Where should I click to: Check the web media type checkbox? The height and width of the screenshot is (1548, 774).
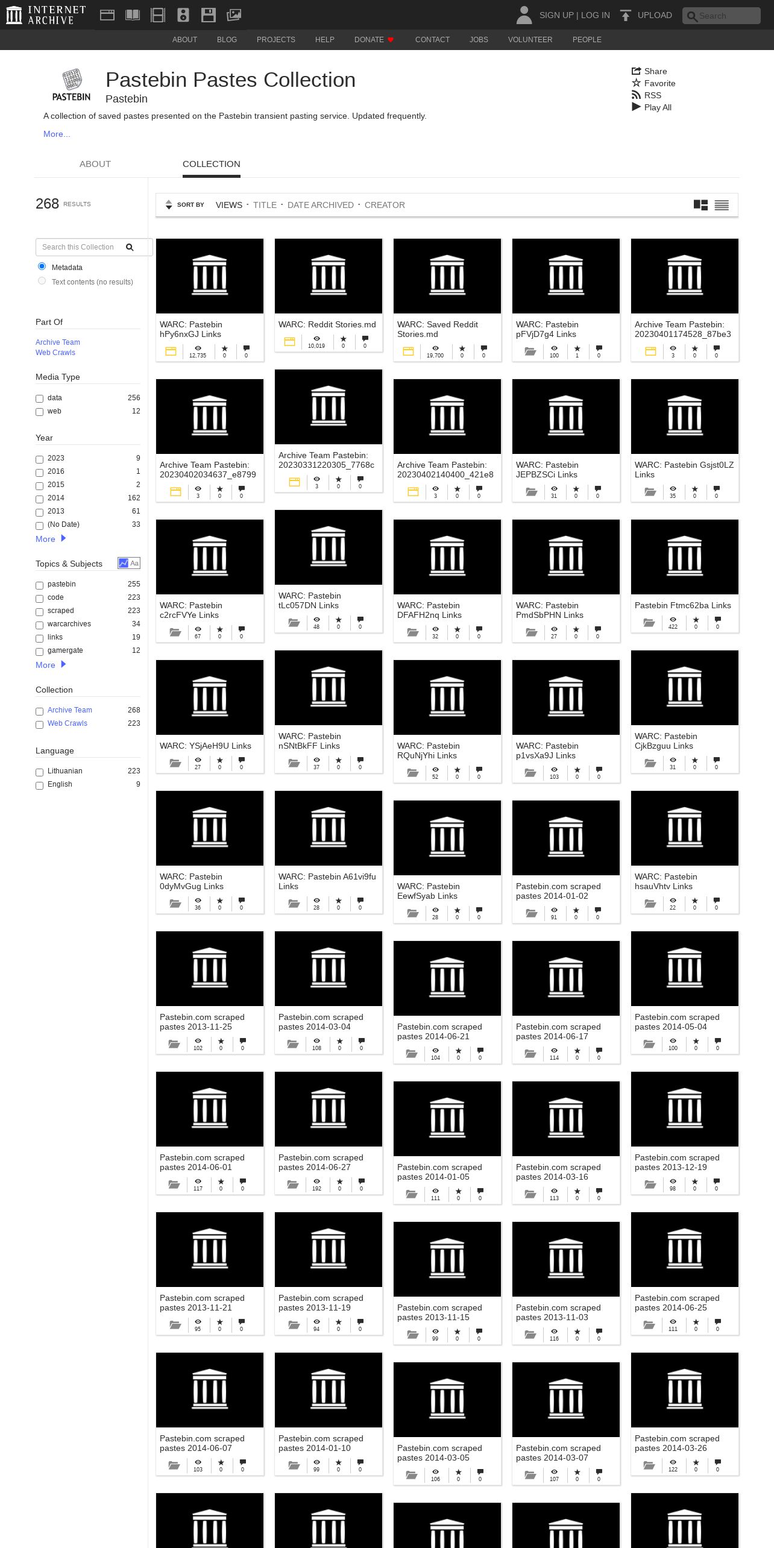[x=39, y=412]
